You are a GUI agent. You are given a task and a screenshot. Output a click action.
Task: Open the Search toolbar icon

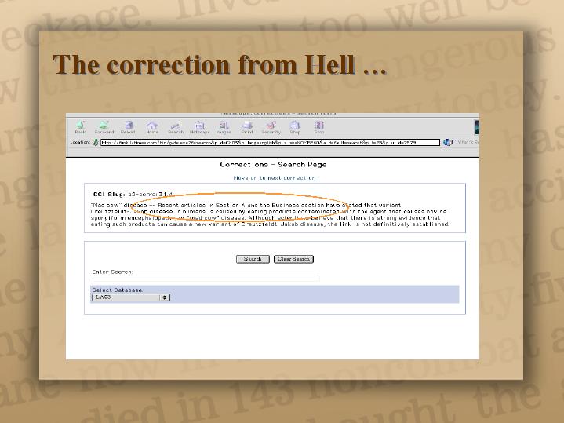[x=176, y=127]
